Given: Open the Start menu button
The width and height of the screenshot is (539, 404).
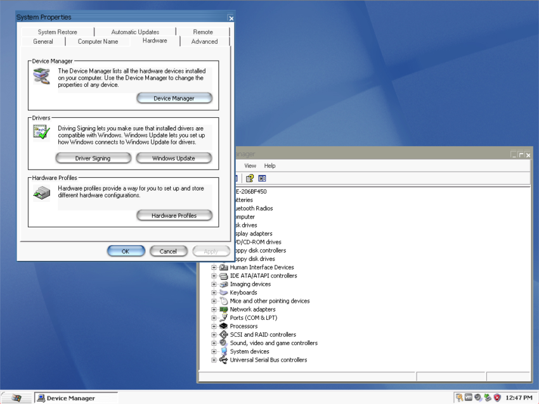Looking at the screenshot, I should pyautogui.click(x=16, y=398).
